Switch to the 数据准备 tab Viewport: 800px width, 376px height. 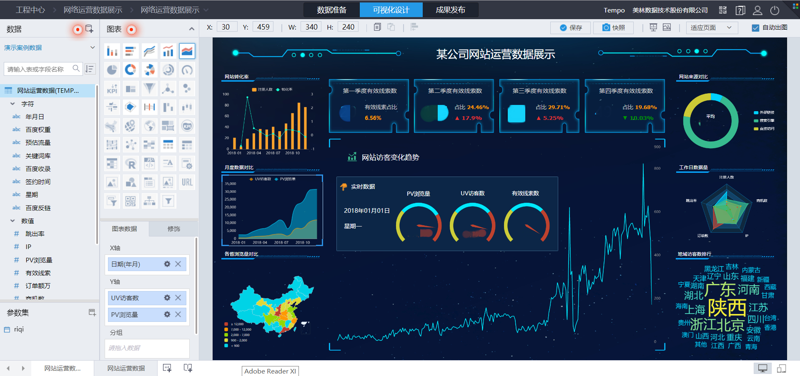pyautogui.click(x=331, y=10)
